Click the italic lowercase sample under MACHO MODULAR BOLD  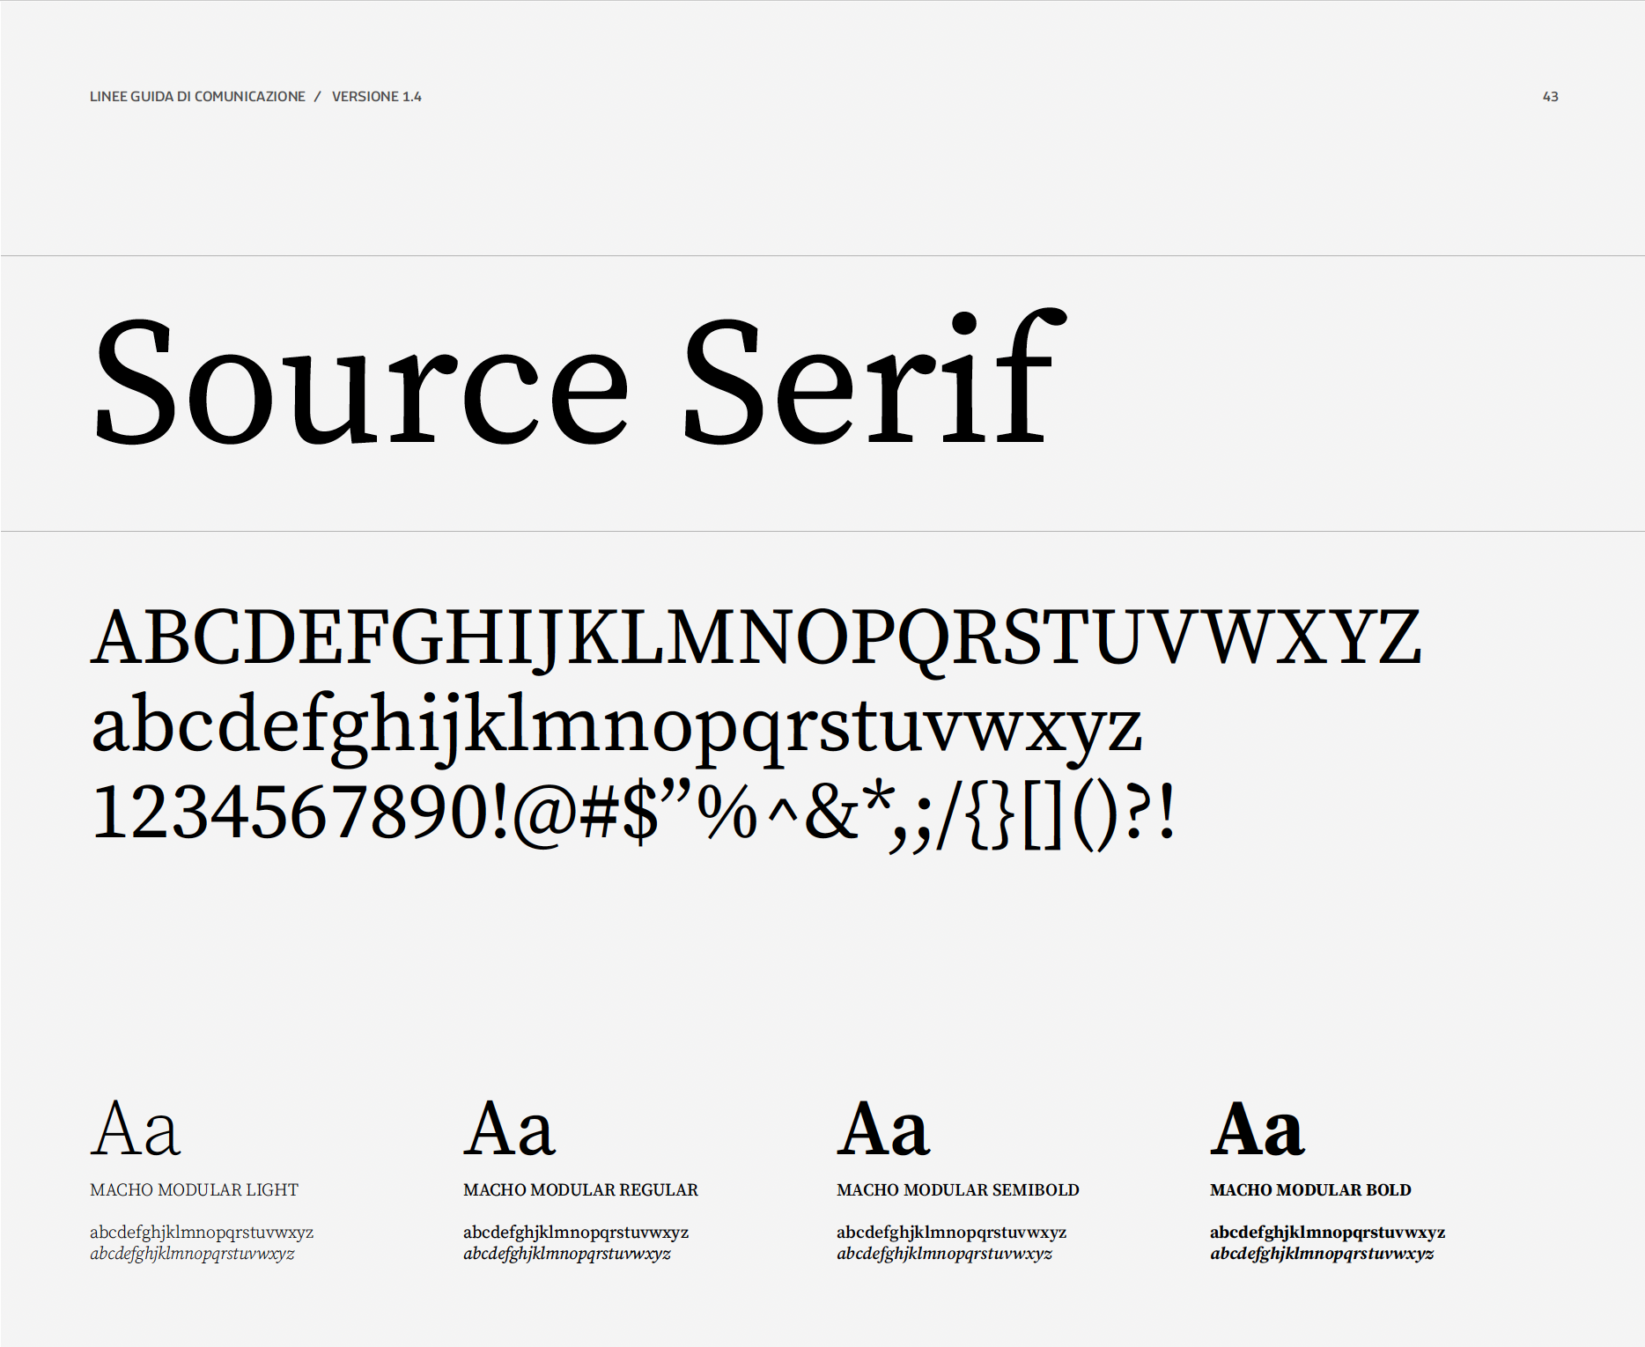point(1322,1254)
